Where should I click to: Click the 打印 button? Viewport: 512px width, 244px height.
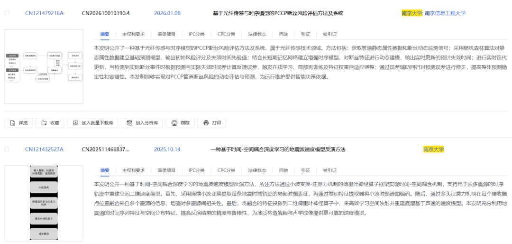211,123
